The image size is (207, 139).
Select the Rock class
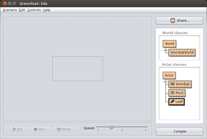[x=177, y=93]
